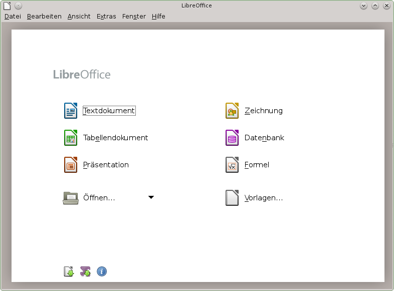Image resolution: width=394 pixels, height=291 pixels.
Task: Click the Präsentation icon
Action: [71, 165]
